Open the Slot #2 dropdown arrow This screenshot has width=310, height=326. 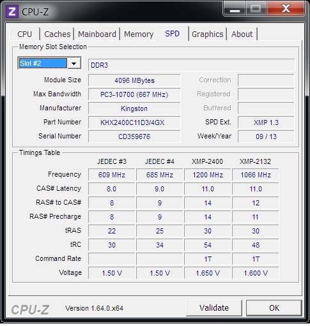[x=74, y=63]
